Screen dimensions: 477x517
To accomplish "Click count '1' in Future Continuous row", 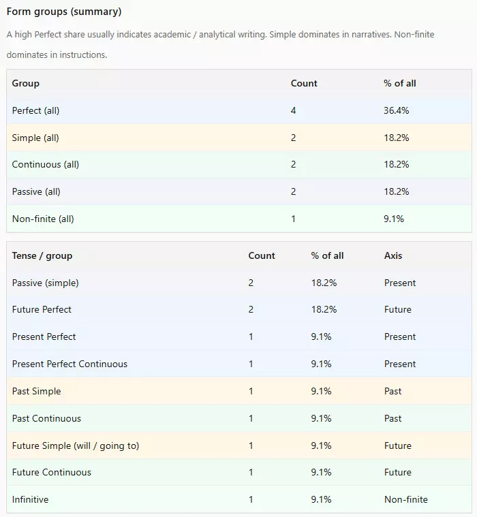I will coord(251,473).
